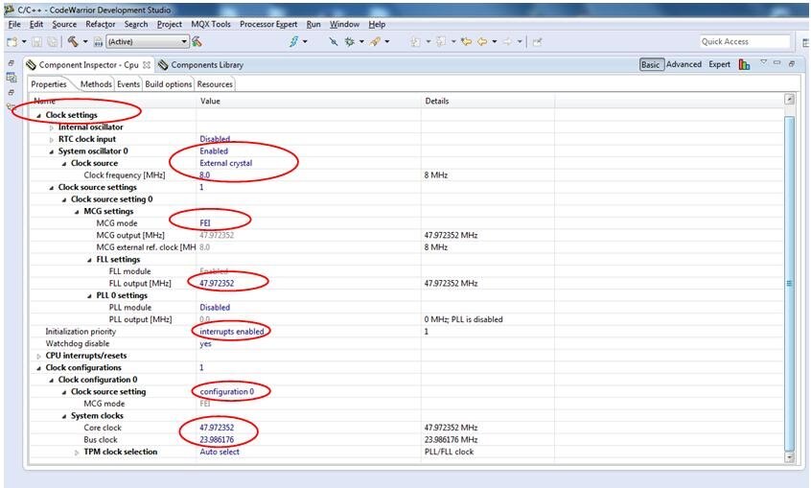Screen dimensions: 811x488
Task: Collapse the Clock settings tree node
Action: point(39,115)
